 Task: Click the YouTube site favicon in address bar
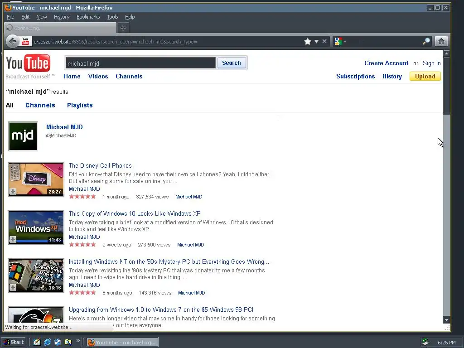pos(25,41)
